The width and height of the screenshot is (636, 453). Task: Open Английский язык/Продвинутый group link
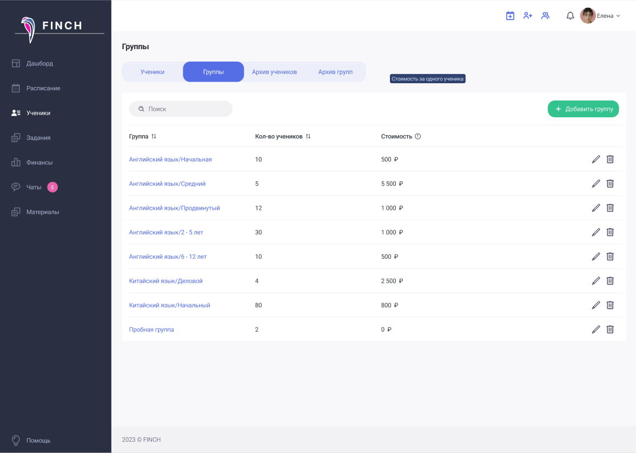point(174,208)
